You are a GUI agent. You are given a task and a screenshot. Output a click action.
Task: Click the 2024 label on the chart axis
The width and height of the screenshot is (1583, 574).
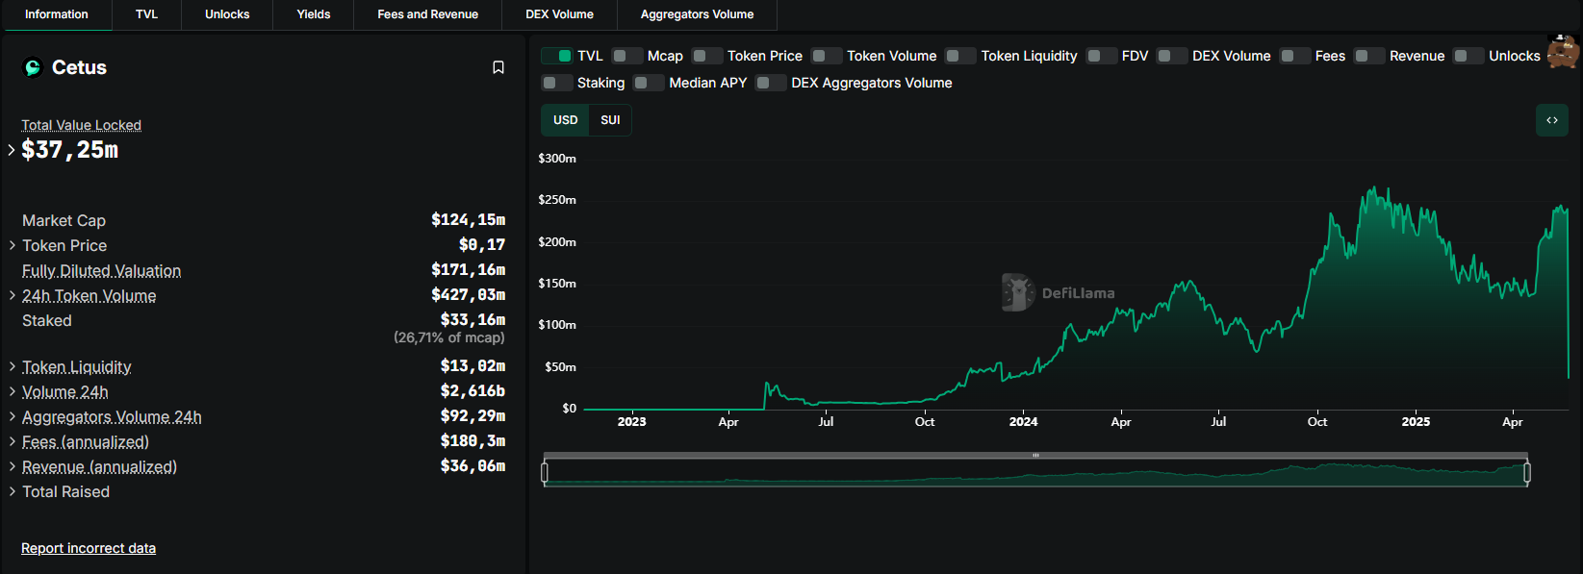[1024, 422]
